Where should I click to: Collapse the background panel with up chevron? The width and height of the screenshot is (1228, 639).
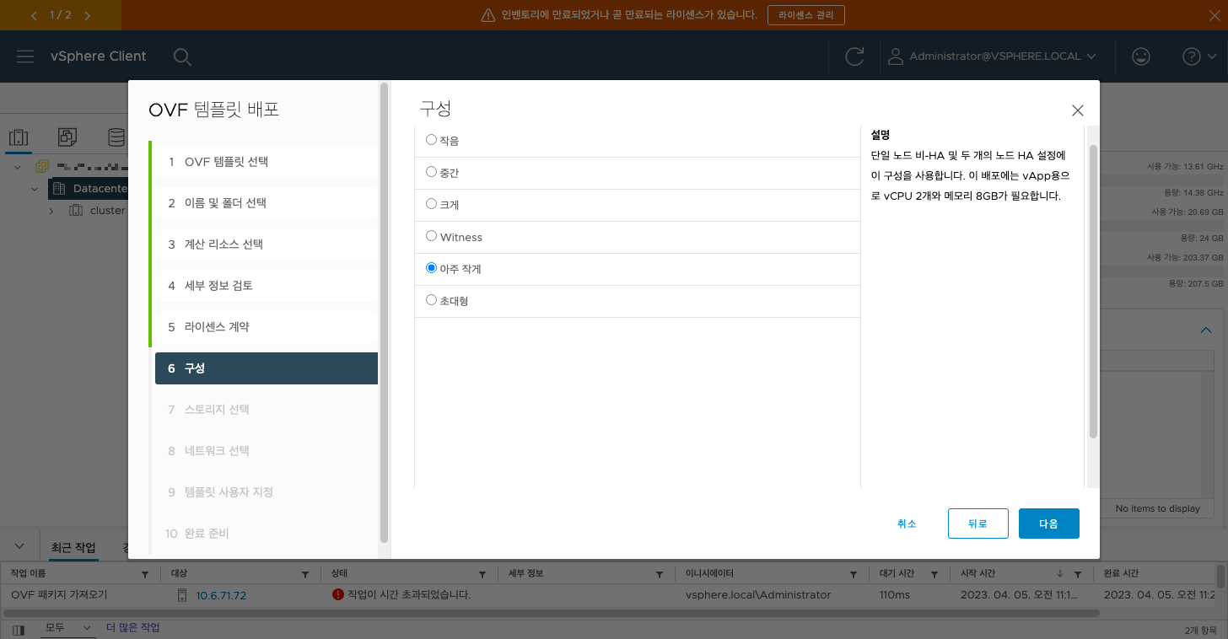pos(1206,330)
